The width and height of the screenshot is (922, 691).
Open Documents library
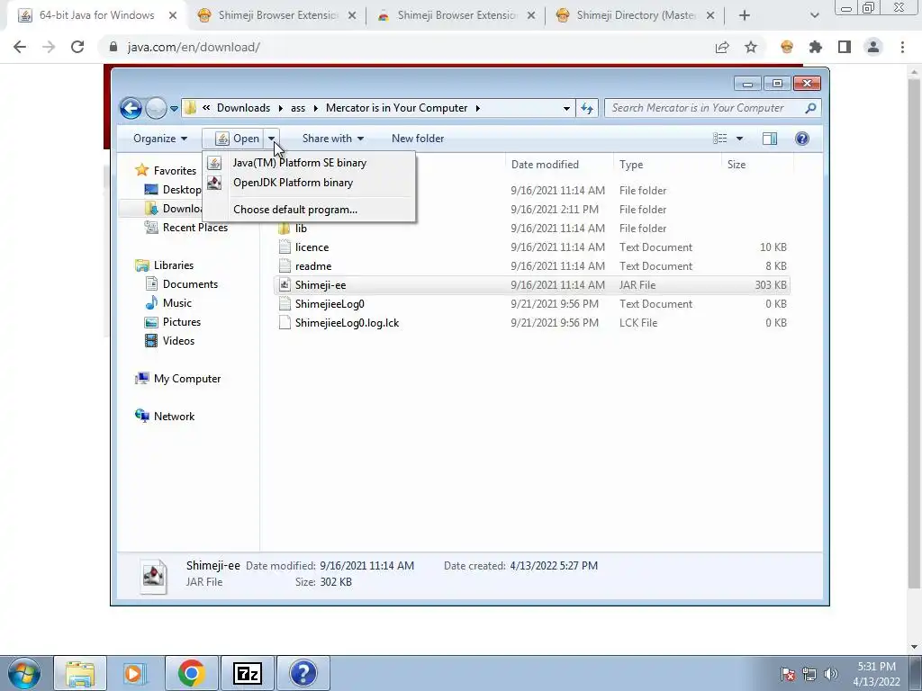(190, 284)
